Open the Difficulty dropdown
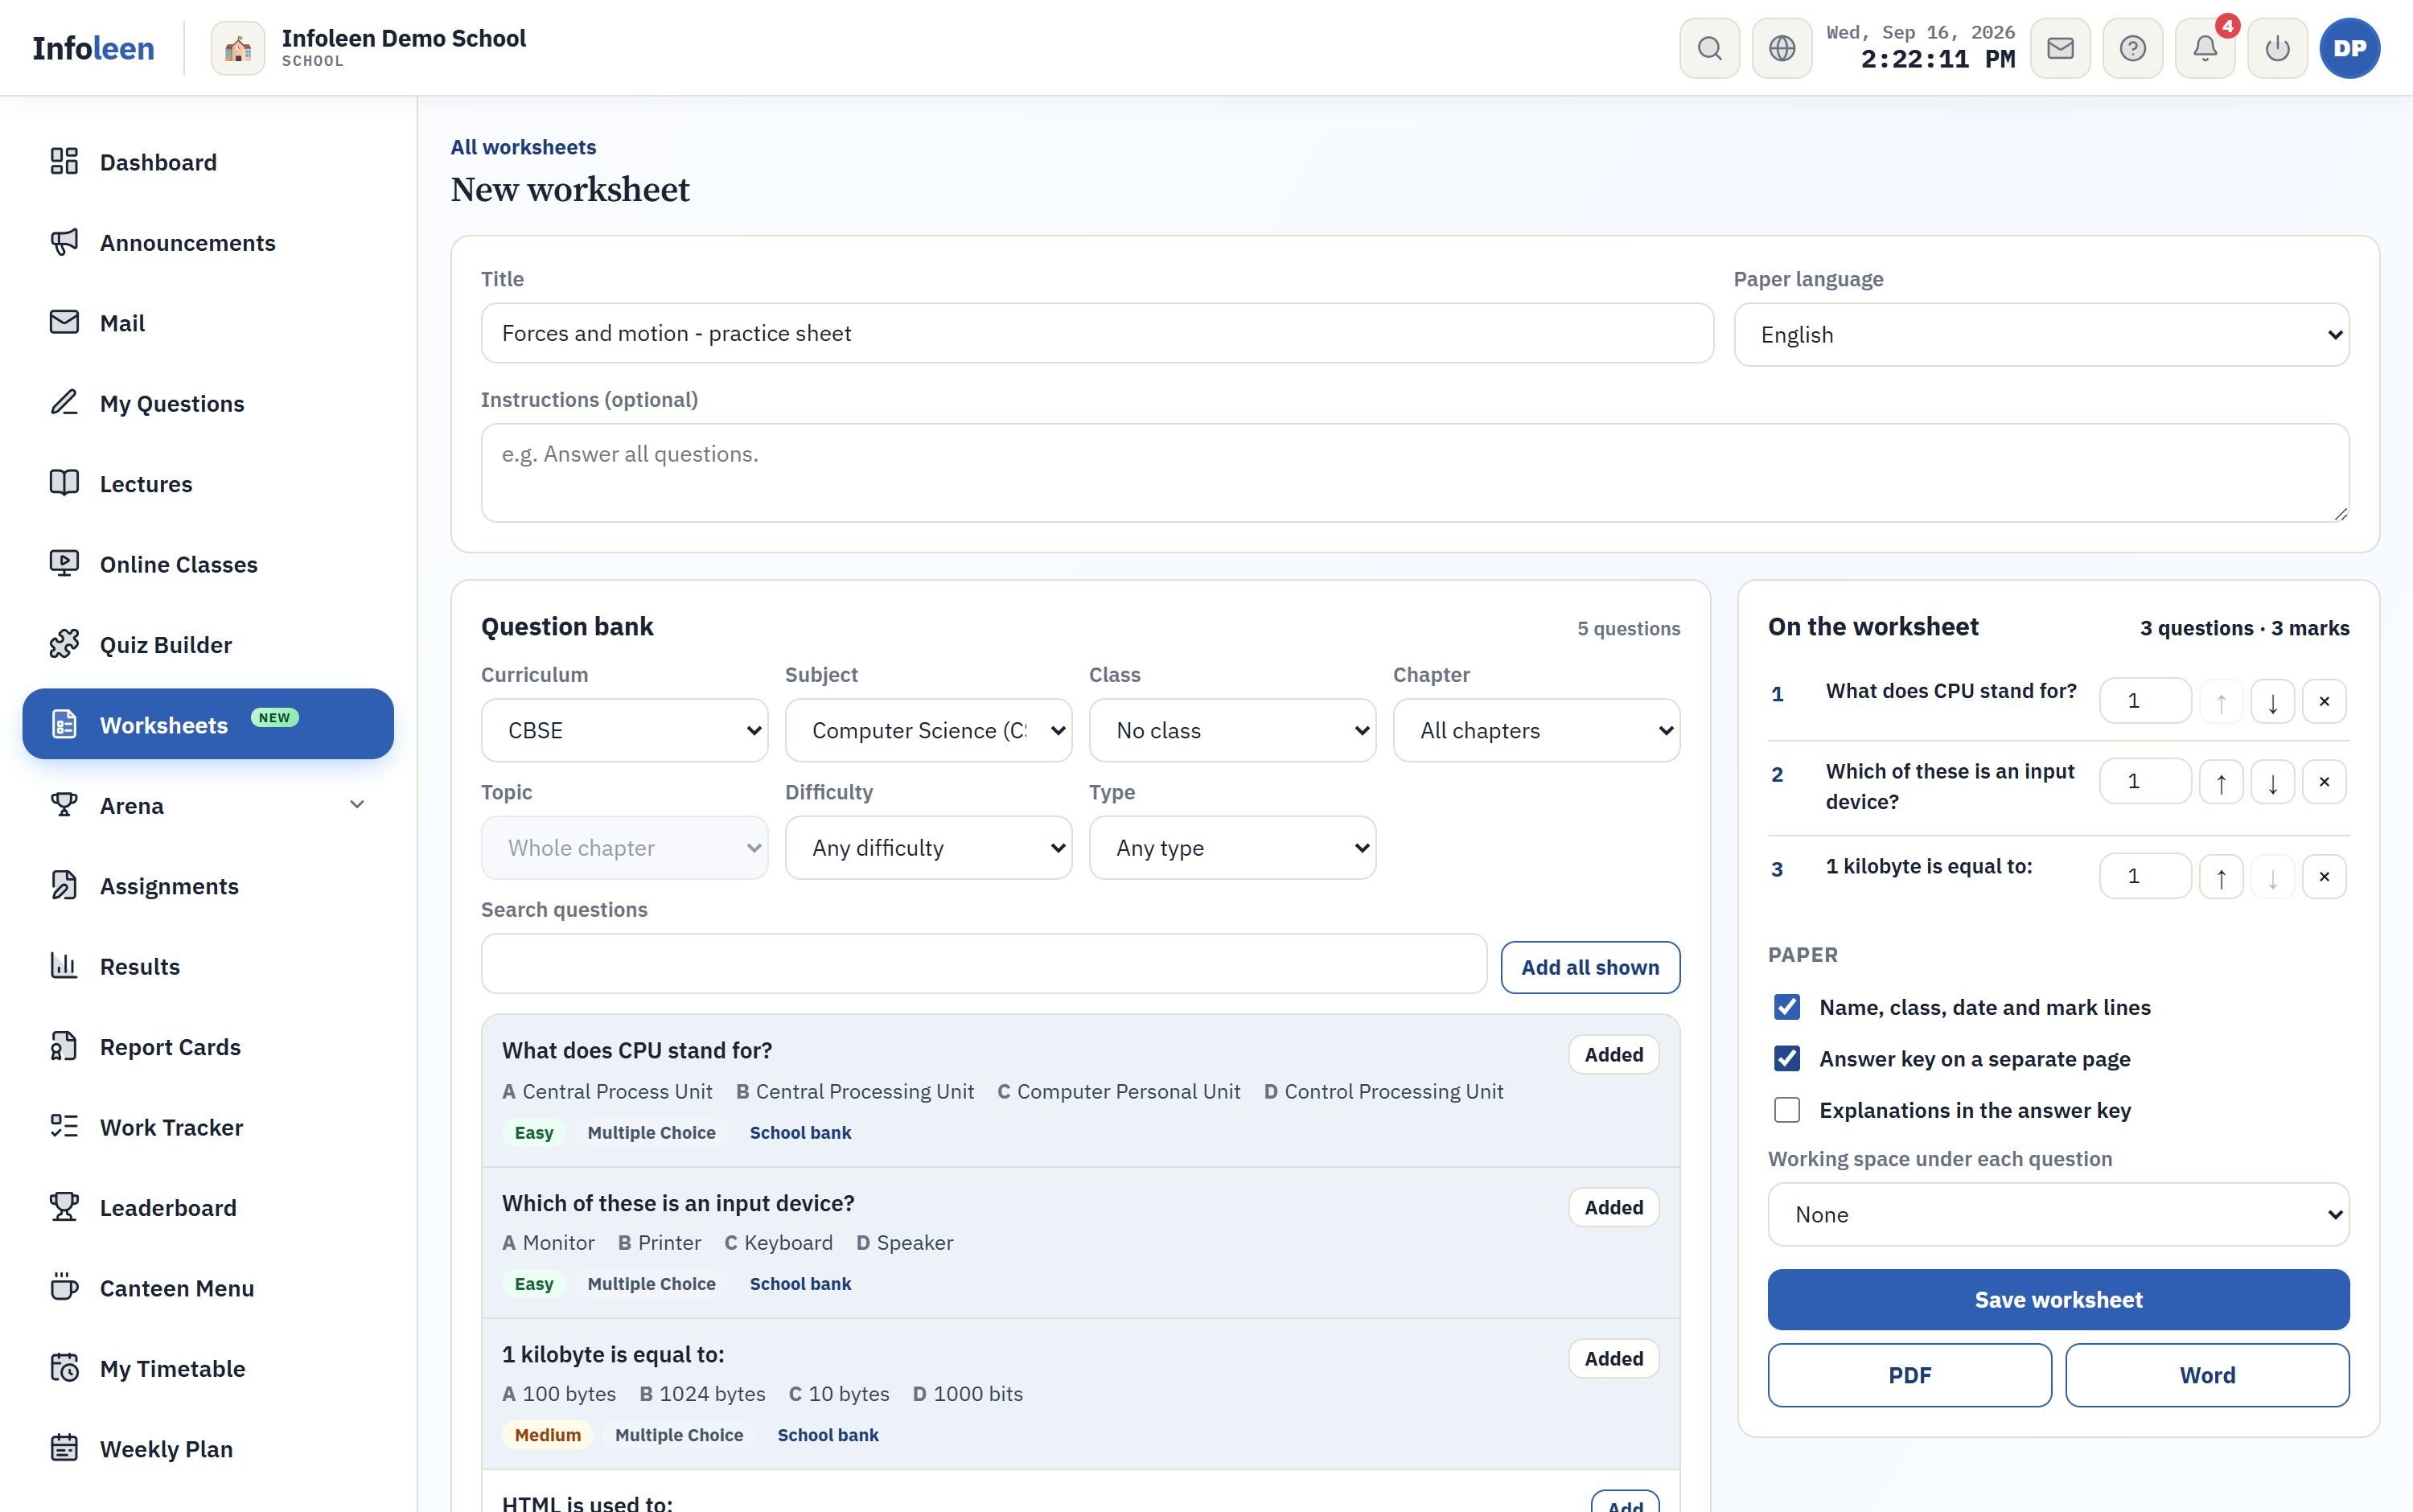Screen dimensions: 2413x1512 (x=928, y=848)
